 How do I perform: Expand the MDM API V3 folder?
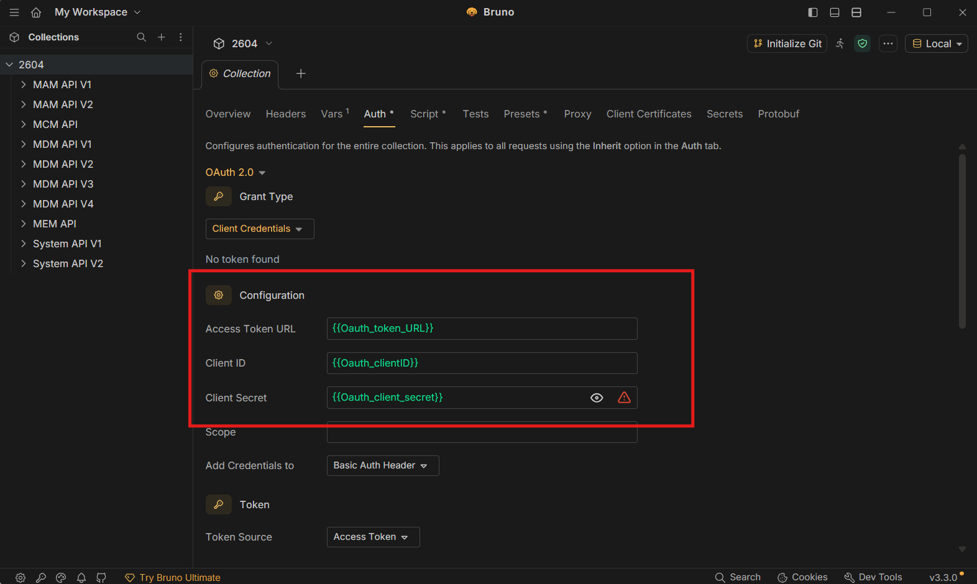click(24, 184)
